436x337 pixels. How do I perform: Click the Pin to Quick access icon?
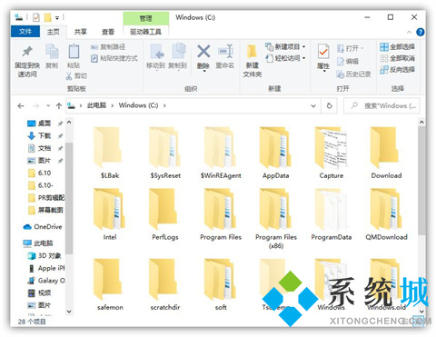click(x=27, y=52)
